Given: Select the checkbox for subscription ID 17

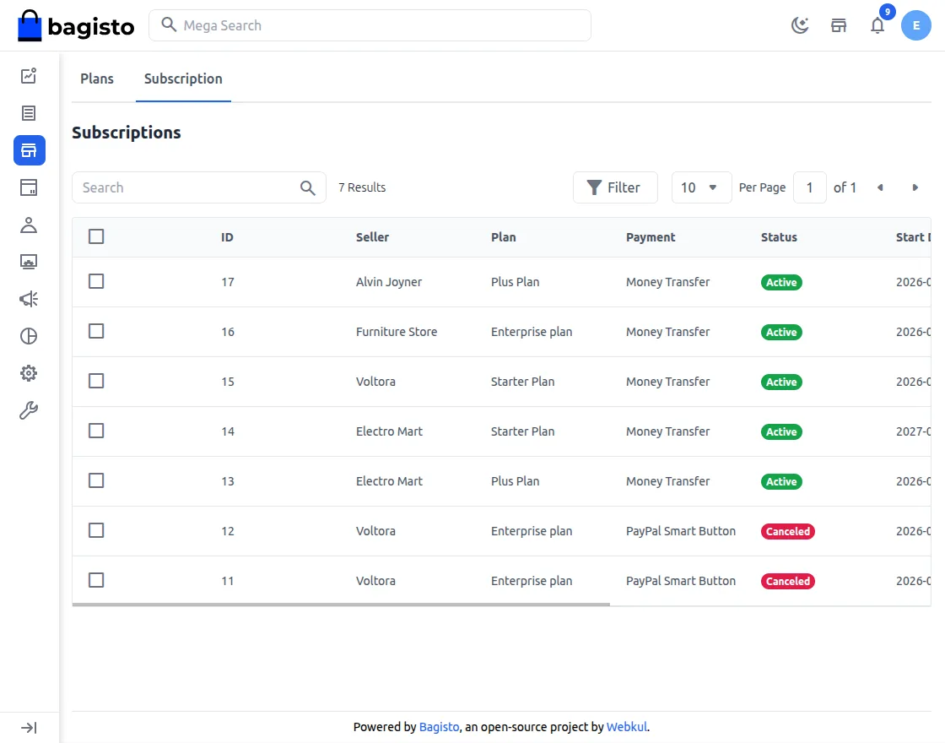Looking at the screenshot, I should tap(96, 281).
